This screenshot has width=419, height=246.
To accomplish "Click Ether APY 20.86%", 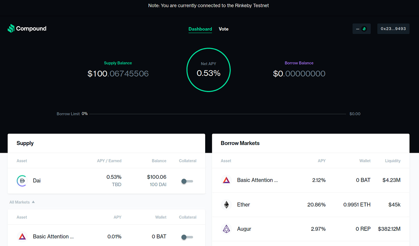I will tap(317, 205).
